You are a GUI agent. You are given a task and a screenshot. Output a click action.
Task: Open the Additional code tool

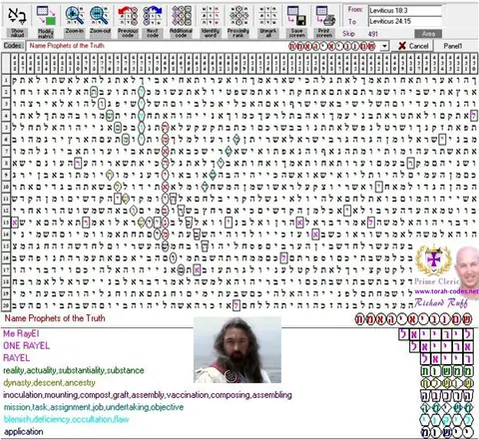182,16
